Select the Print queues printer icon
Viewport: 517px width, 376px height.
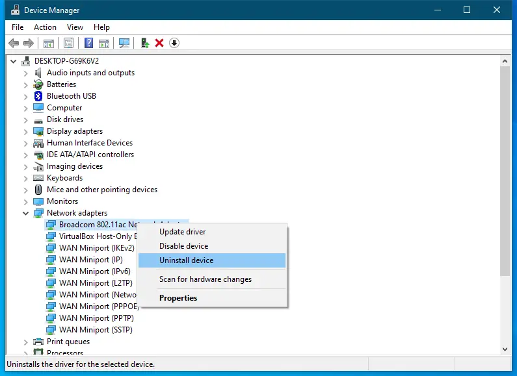[38, 342]
